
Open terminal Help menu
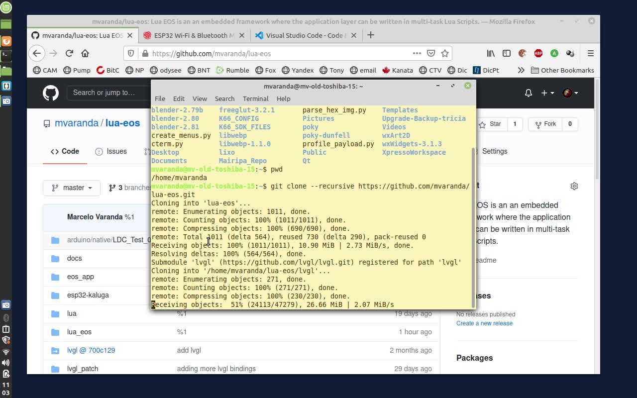click(283, 99)
